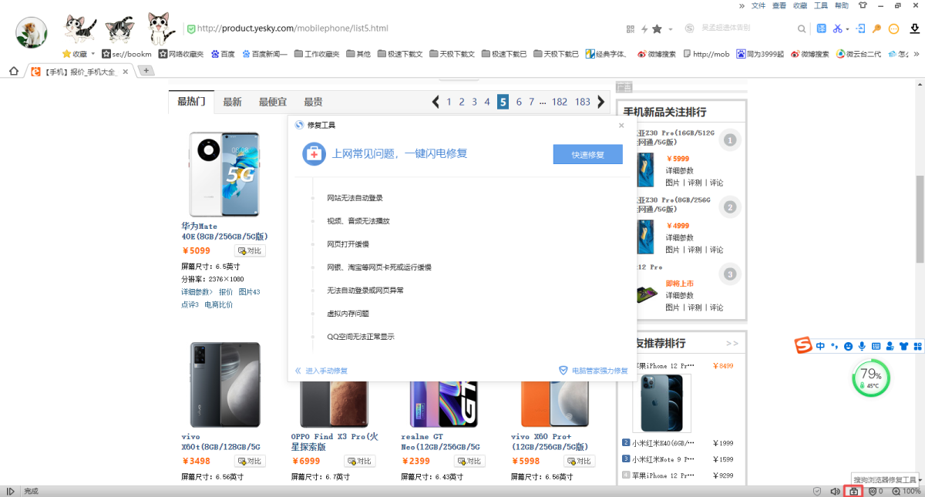Screen dimensions: 925x497
Task: Go to previous page arrow in pagination
Action: click(x=436, y=102)
